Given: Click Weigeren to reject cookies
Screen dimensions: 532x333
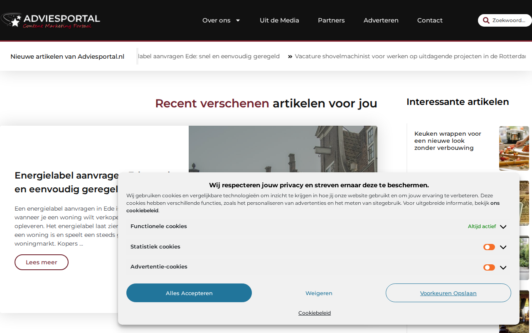Looking at the screenshot, I should click(319, 293).
